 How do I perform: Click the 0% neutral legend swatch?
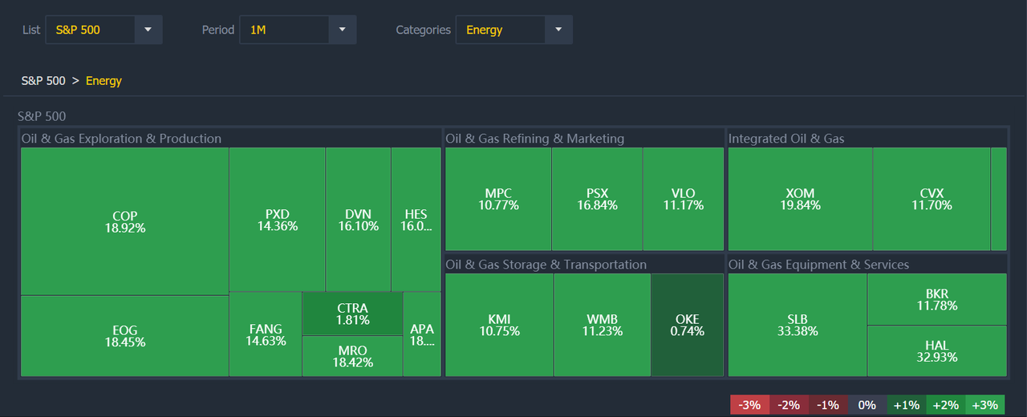[x=867, y=405]
